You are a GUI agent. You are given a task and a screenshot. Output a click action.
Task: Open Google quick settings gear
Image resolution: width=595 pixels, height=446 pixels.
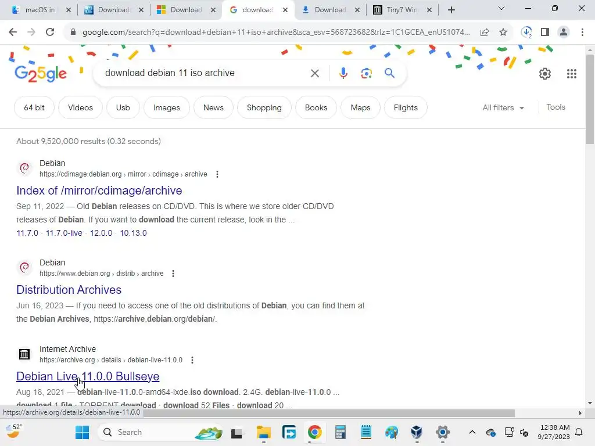coord(545,74)
